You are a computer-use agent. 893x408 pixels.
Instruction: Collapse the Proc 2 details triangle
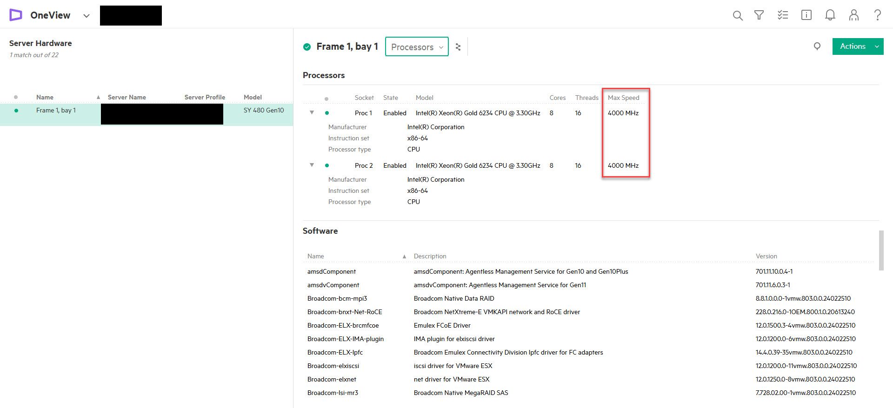coord(312,165)
